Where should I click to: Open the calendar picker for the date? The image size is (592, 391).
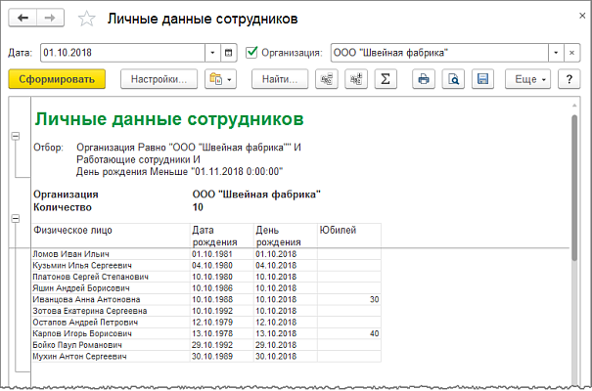[x=229, y=52]
